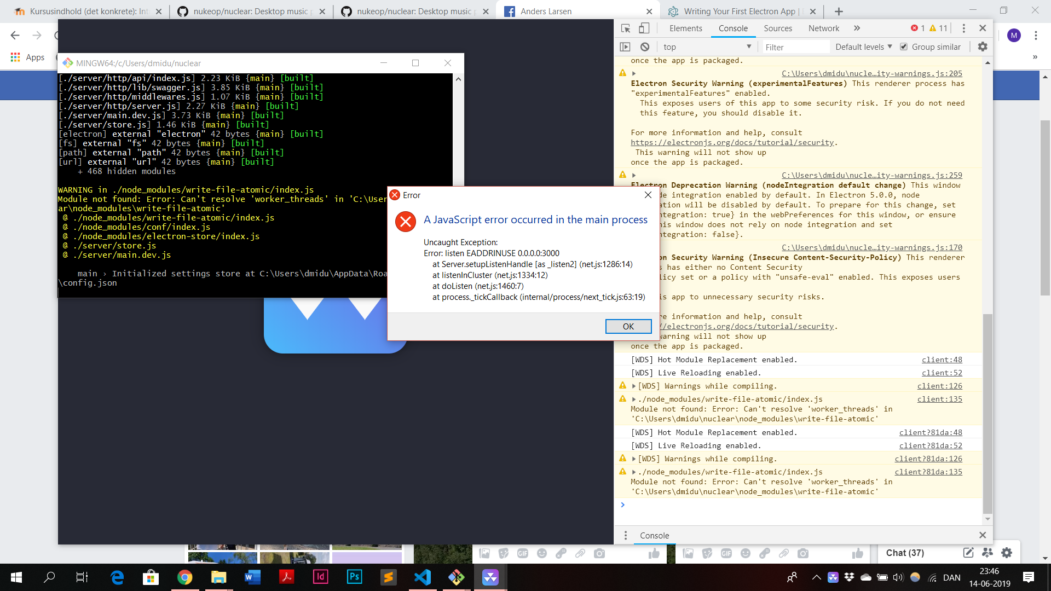Open Visual Studio Code from the taskbar

[x=423, y=577]
